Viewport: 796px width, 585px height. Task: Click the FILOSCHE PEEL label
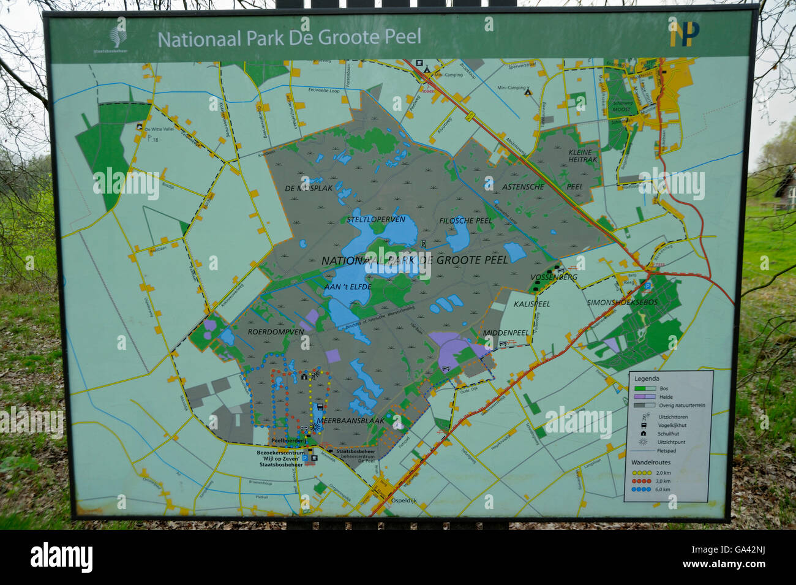click(x=465, y=221)
